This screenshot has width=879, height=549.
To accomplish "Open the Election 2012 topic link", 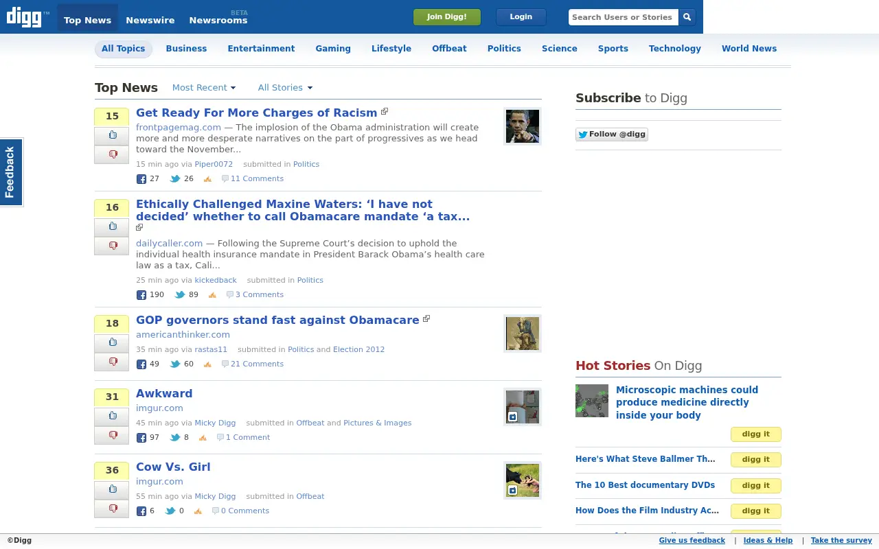I will coord(358,350).
